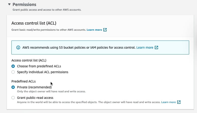Viewport: 197px width, 113px height.
Task: Select Specify individual ACL permissions option
Action: pyautogui.click(x=13, y=72)
